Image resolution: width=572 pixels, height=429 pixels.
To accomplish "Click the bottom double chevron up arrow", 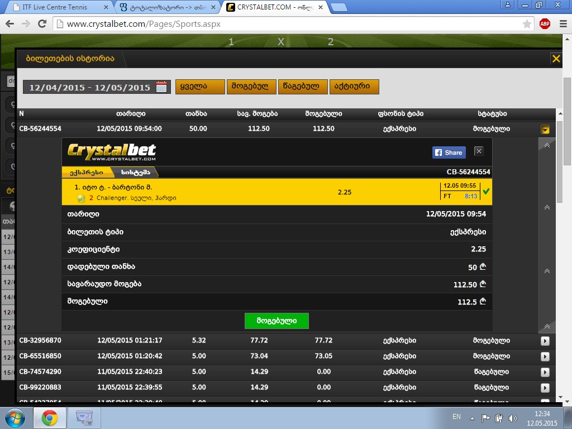I will click(547, 326).
